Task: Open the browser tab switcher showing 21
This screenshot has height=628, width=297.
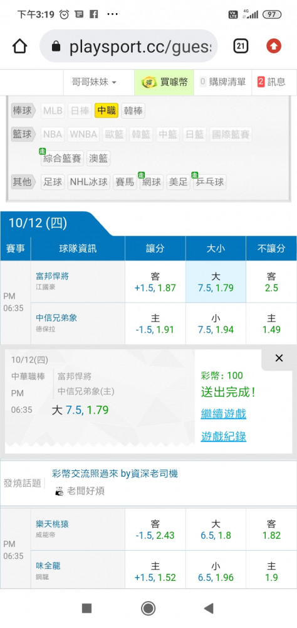Action: (x=241, y=46)
